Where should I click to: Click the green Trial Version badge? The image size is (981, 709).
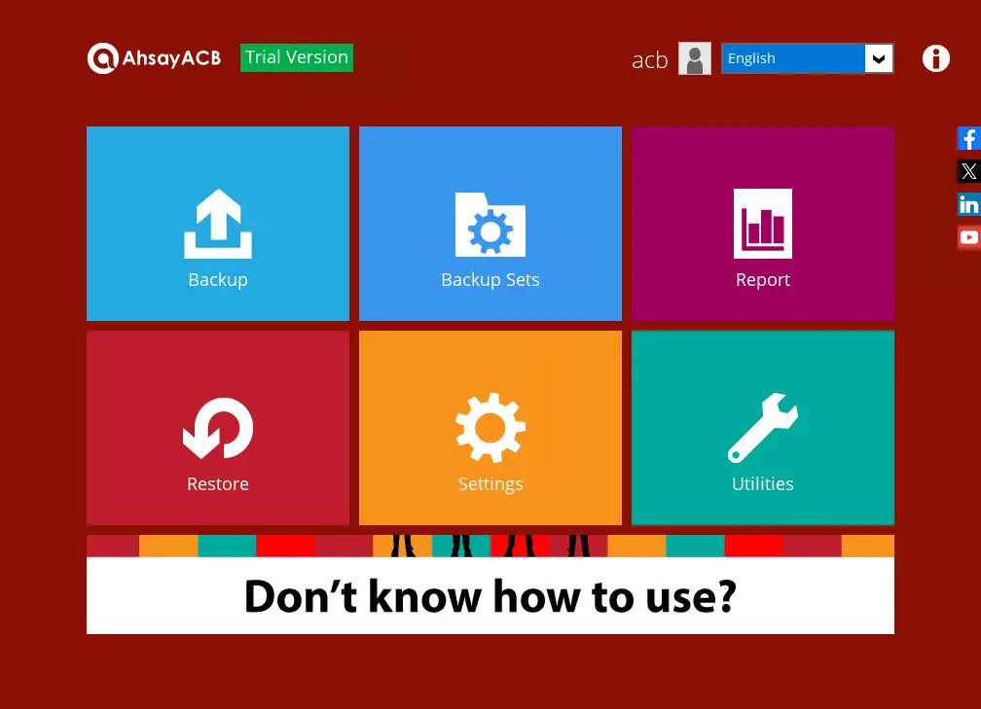click(297, 57)
